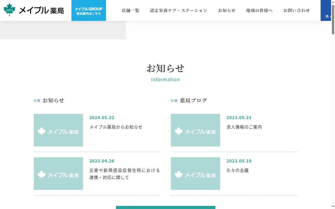Click the date 2023.05.23

click(239, 118)
